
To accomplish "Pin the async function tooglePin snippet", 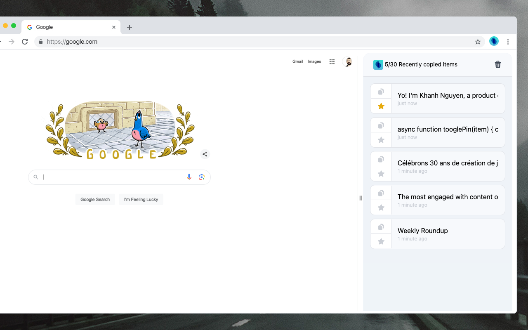I will click(x=380, y=139).
